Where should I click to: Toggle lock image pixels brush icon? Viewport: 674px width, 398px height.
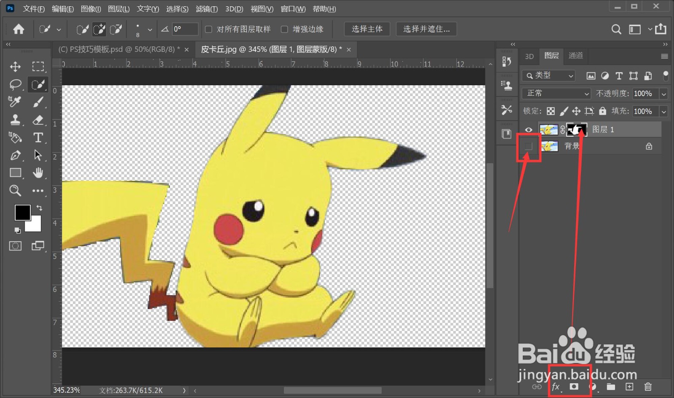pyautogui.click(x=564, y=111)
